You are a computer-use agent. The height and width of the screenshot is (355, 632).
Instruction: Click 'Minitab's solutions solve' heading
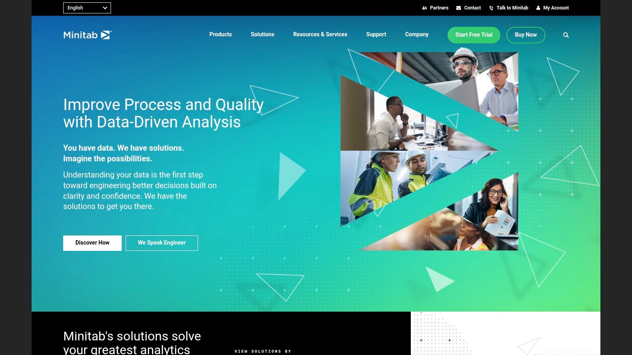[132, 336]
